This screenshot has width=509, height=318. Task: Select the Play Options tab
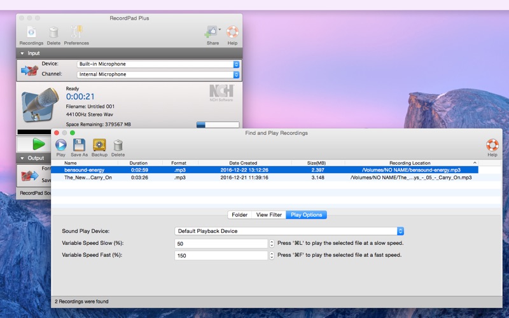pos(306,215)
